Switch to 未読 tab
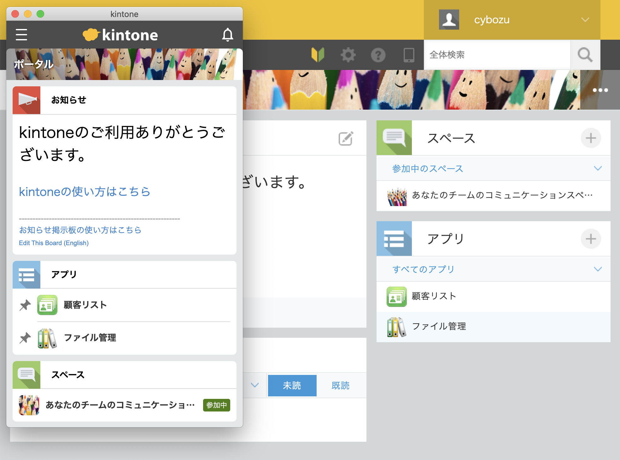Screen dimensions: 620x460 (x=292, y=385)
